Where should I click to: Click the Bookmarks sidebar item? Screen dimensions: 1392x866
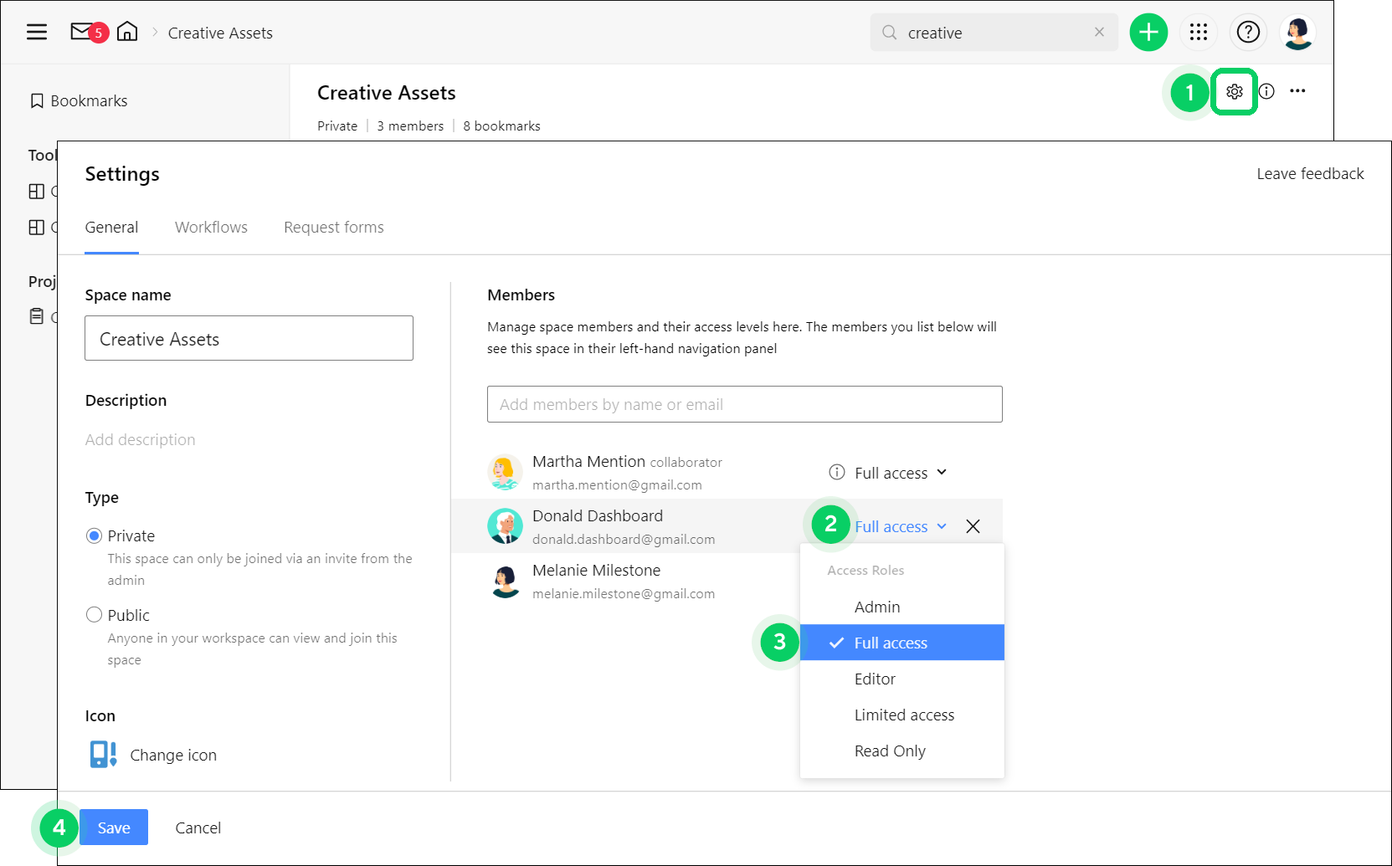pyautogui.click(x=79, y=101)
